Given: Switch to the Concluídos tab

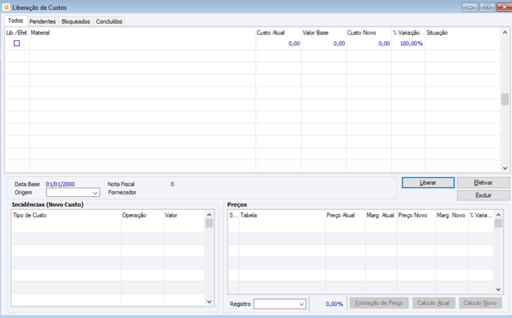Looking at the screenshot, I should (109, 21).
